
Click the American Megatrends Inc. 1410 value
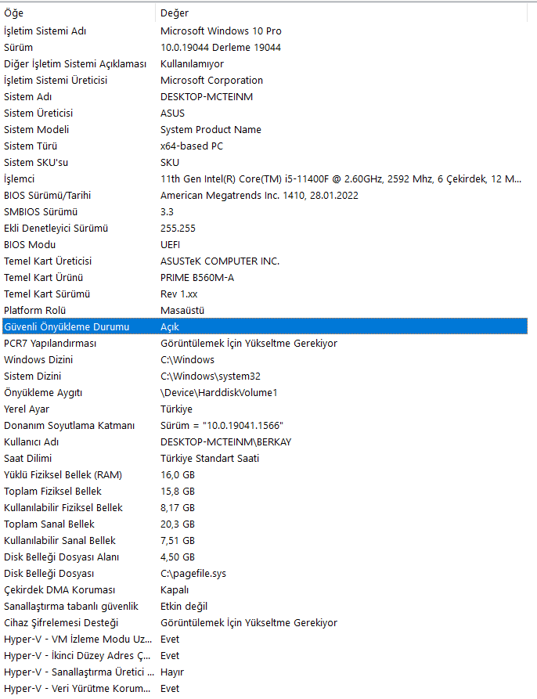pyautogui.click(x=259, y=195)
